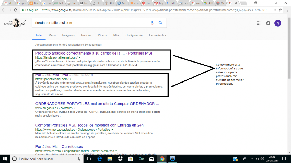Bookmark page with the star icon
Image resolution: width=291 pixels, height=163 pixels.
(x=280, y=10)
